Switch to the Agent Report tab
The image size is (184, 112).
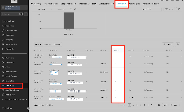[134, 4]
